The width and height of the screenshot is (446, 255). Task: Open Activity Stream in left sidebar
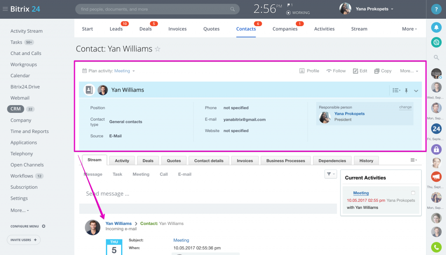coord(27,31)
